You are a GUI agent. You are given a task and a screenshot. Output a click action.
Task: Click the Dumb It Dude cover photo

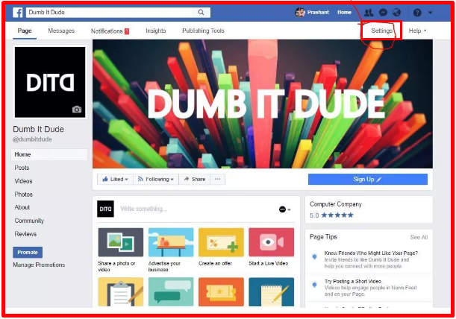pyautogui.click(x=263, y=104)
